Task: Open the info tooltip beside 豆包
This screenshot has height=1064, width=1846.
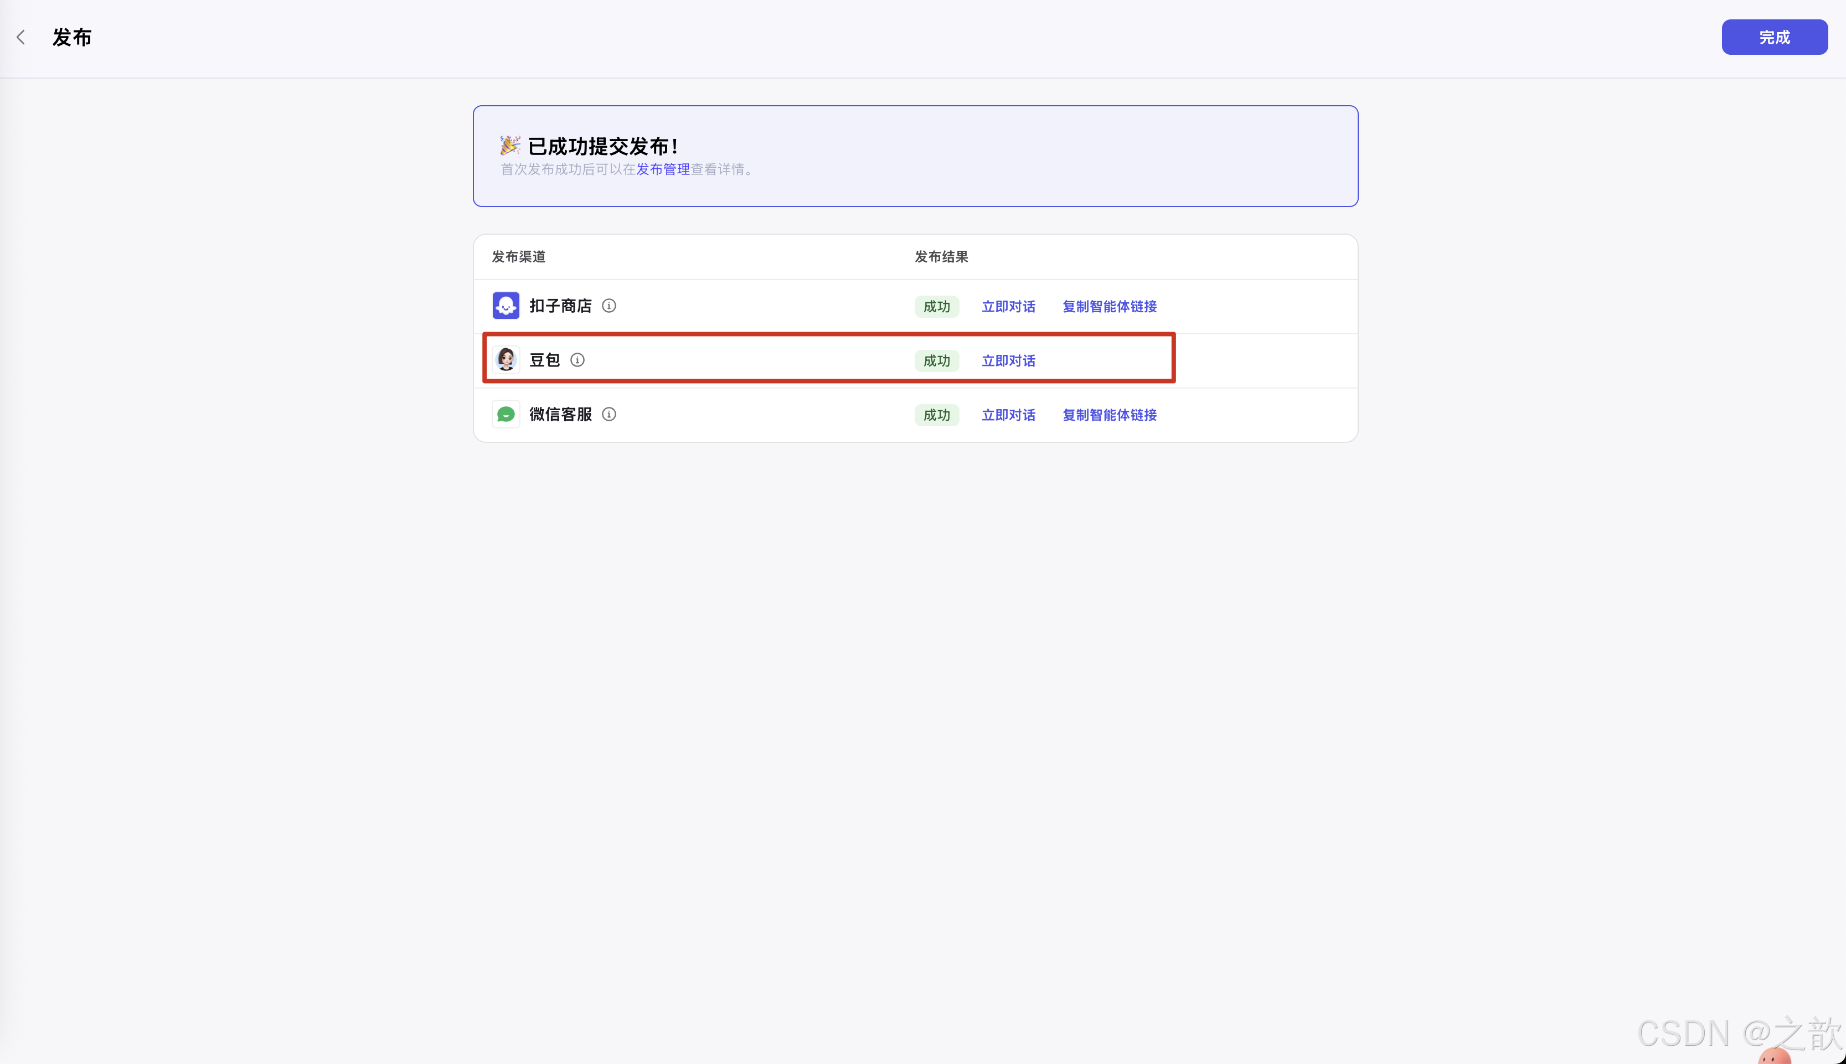Action: coord(577,359)
